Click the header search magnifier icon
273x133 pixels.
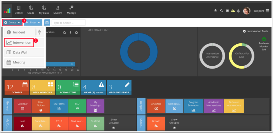tap(221, 11)
